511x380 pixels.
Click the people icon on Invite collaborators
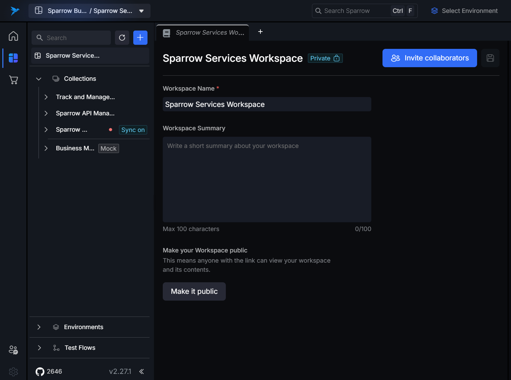tap(396, 58)
